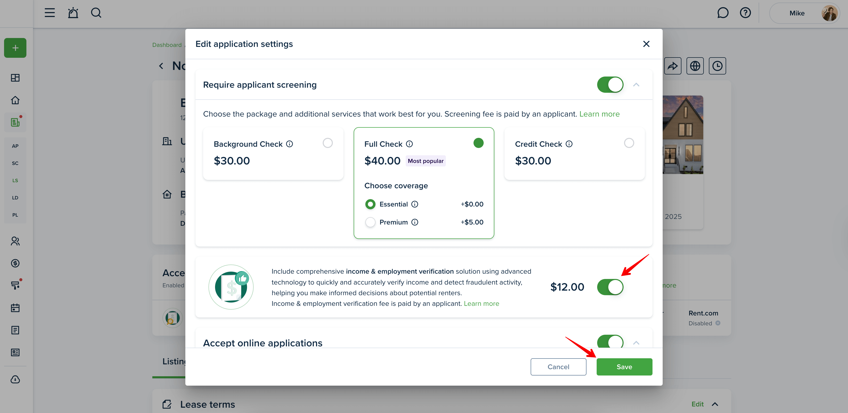Screen dimensions: 848x413
Task: Open the hamburger menu icon
Action: [50, 13]
